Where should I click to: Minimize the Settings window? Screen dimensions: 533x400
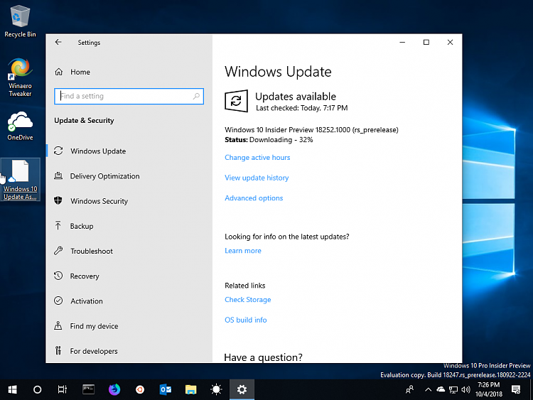point(402,42)
